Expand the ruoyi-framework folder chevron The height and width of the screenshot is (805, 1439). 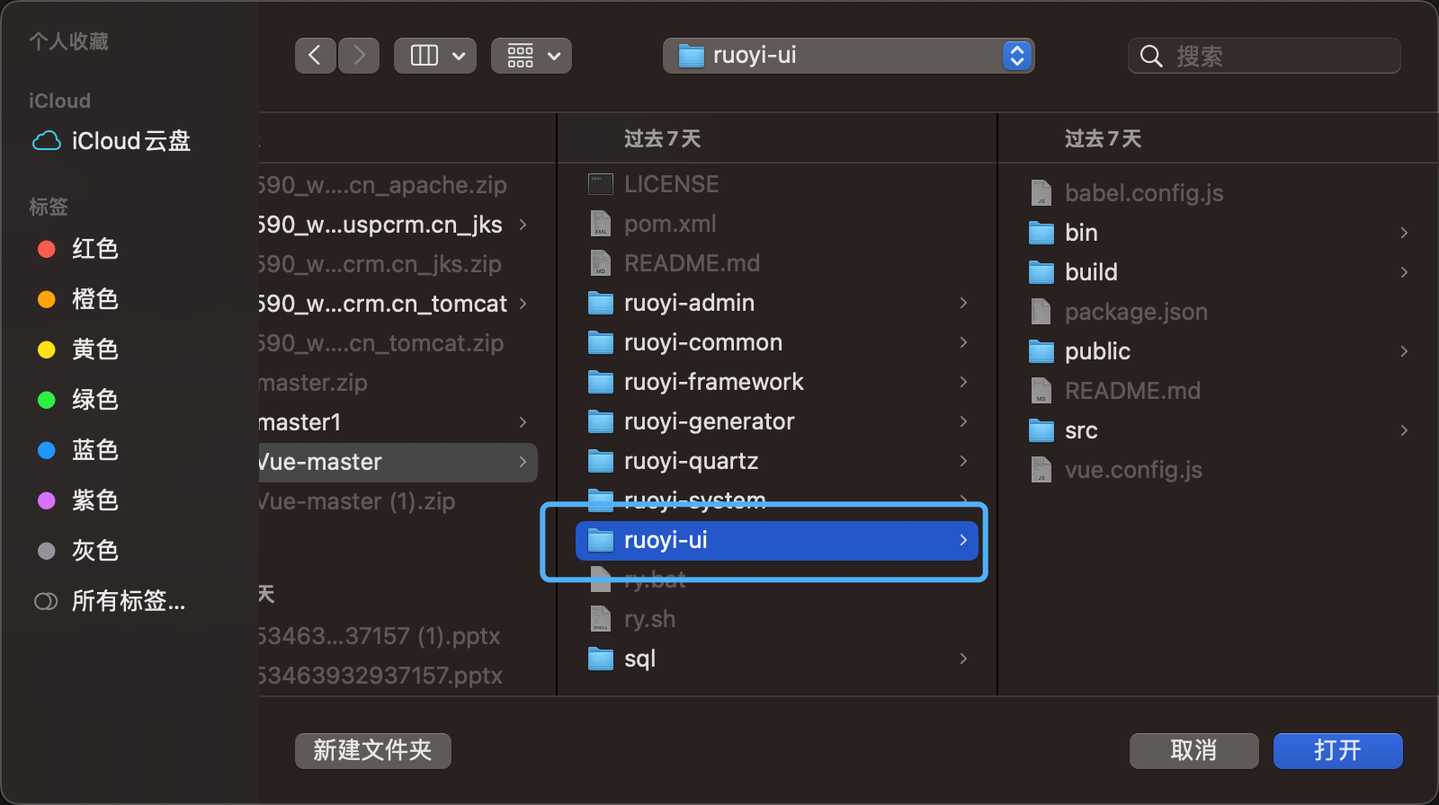963,382
